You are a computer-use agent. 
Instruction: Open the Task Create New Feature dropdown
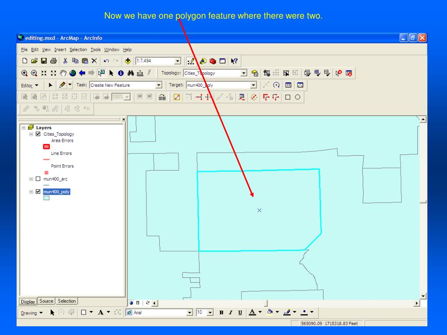(159, 85)
